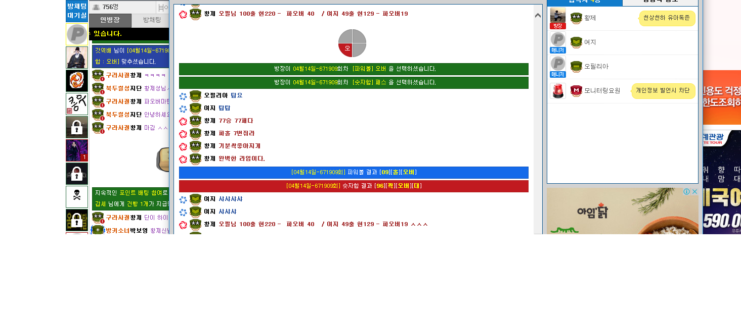The image size is (741, 318).
Task: Click 여지's grey P avatar with the 매니저 badge
Action: pyautogui.click(x=558, y=42)
